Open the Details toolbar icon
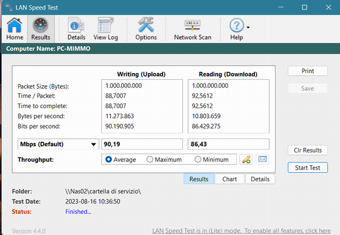340x235 pixels. [76, 29]
